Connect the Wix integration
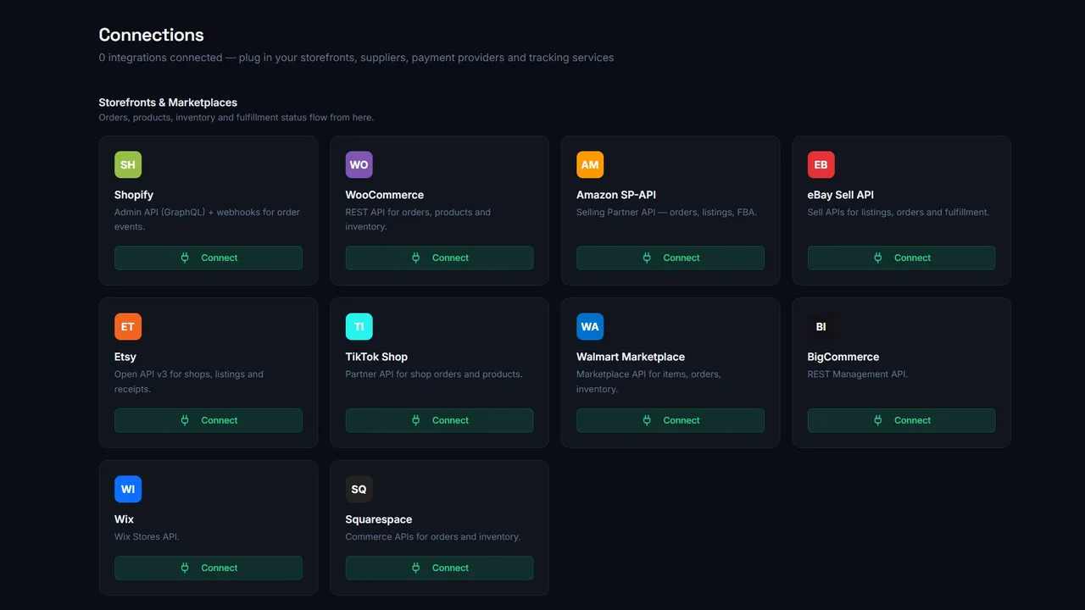Viewport: 1085px width, 610px height. 209,568
